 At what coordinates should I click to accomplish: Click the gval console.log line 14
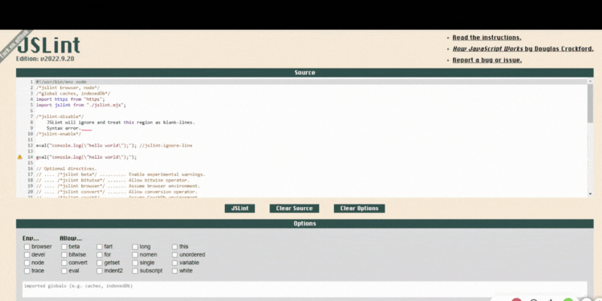[x=87, y=157]
